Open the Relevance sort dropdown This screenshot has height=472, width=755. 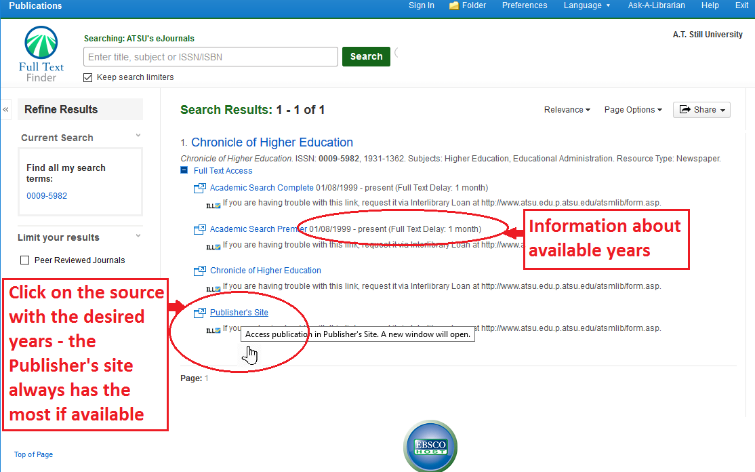[x=567, y=110]
